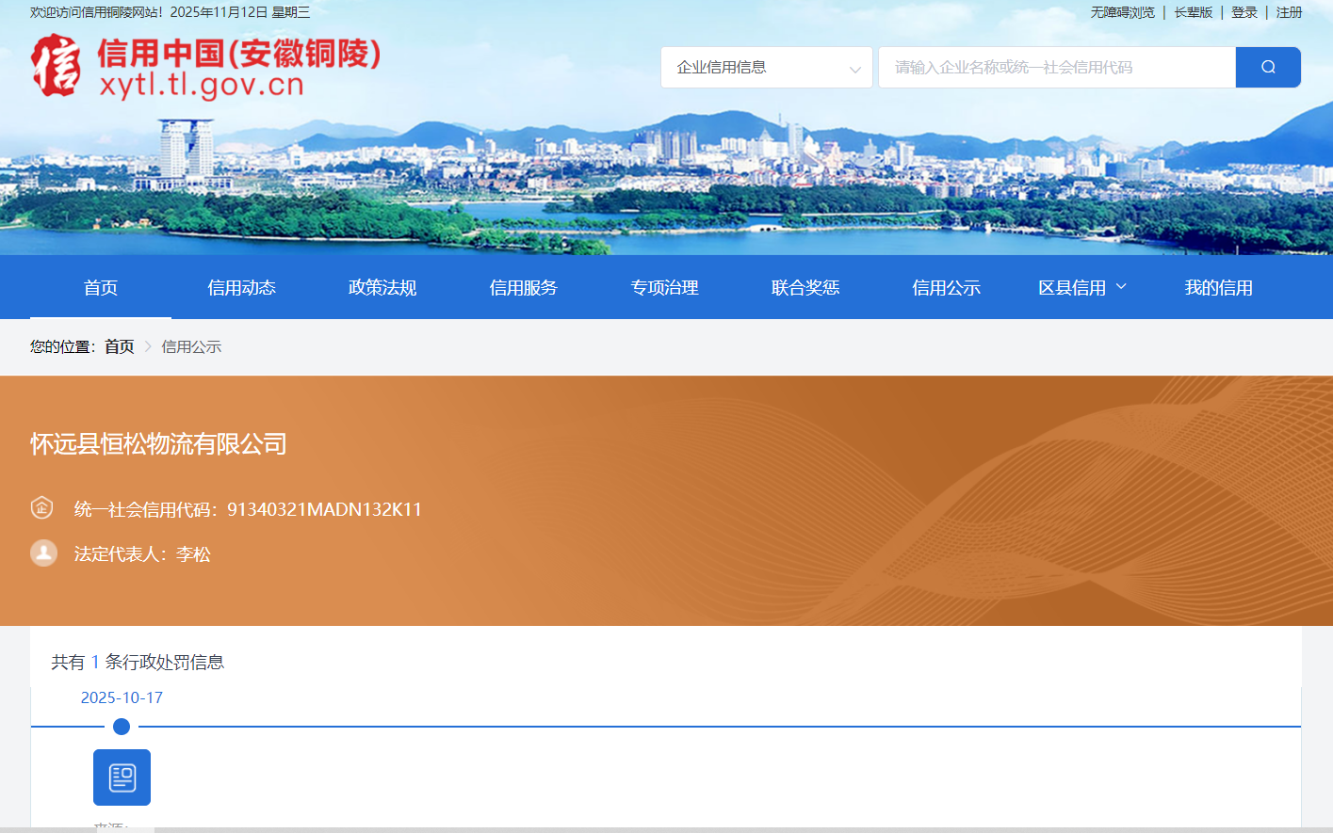This screenshot has height=833, width=1333.
Task: Open the 政策法规 navigation item
Action: pyautogui.click(x=382, y=288)
